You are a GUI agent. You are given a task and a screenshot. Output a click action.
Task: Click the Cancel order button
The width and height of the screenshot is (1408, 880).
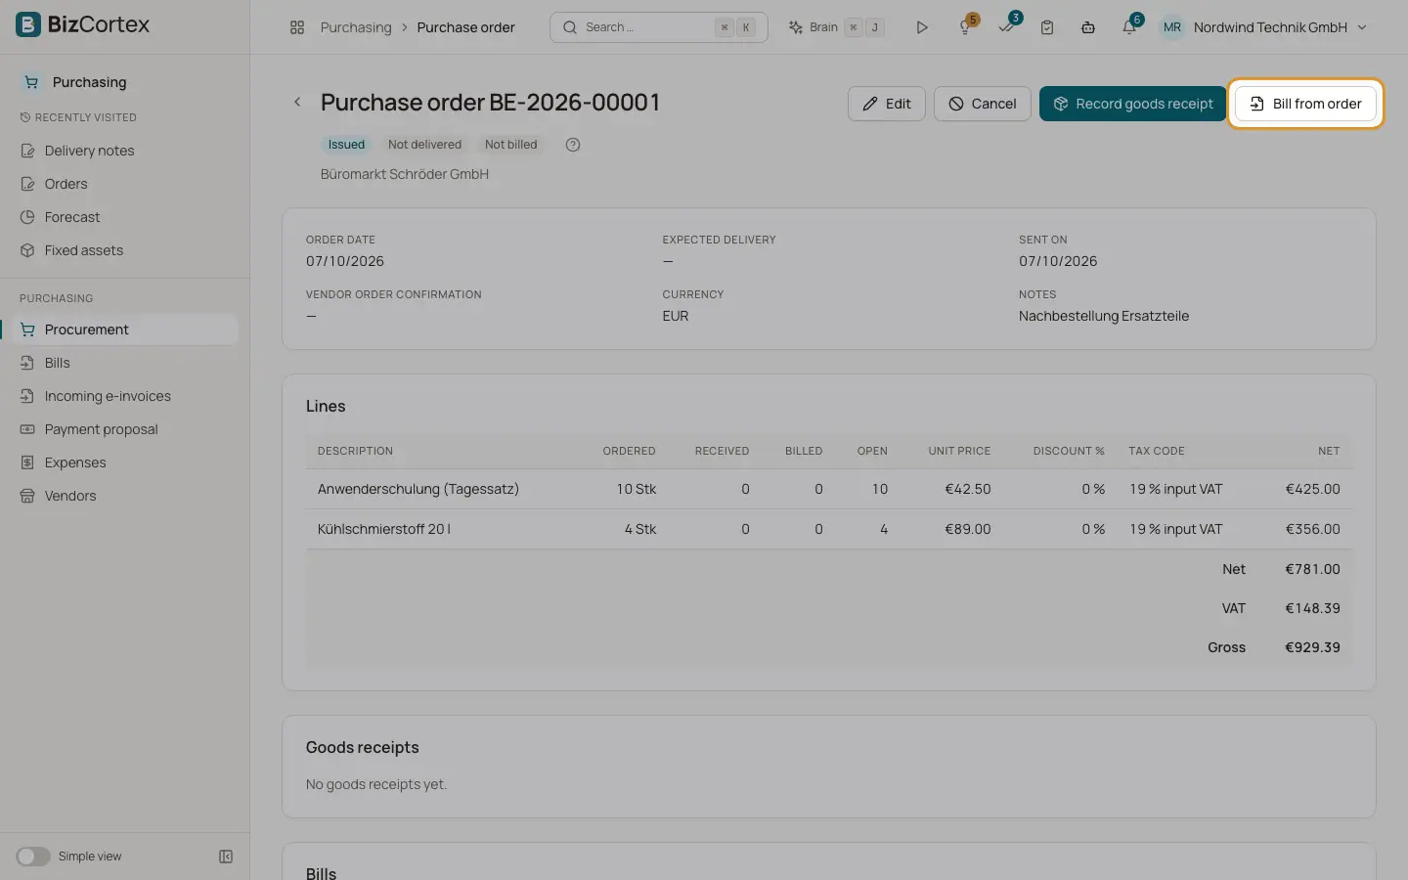tap(982, 104)
